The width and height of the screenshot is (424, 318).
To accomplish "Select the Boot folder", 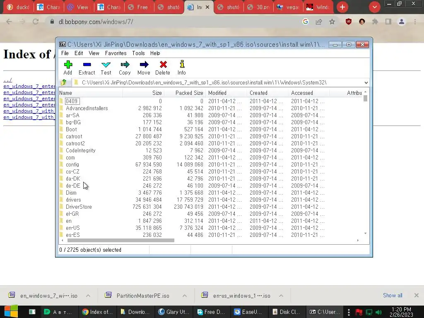I will (x=71, y=129).
